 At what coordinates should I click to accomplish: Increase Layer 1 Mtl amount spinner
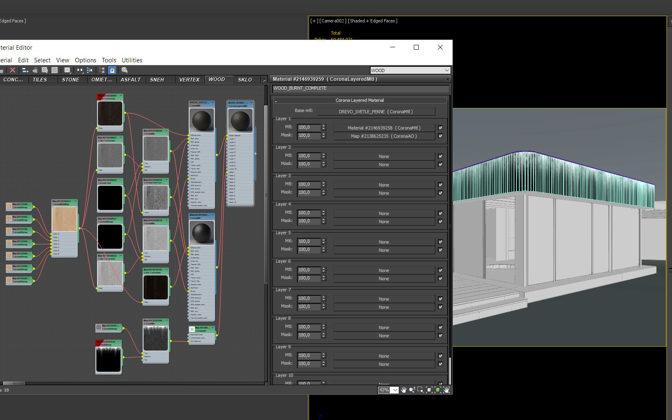point(324,126)
